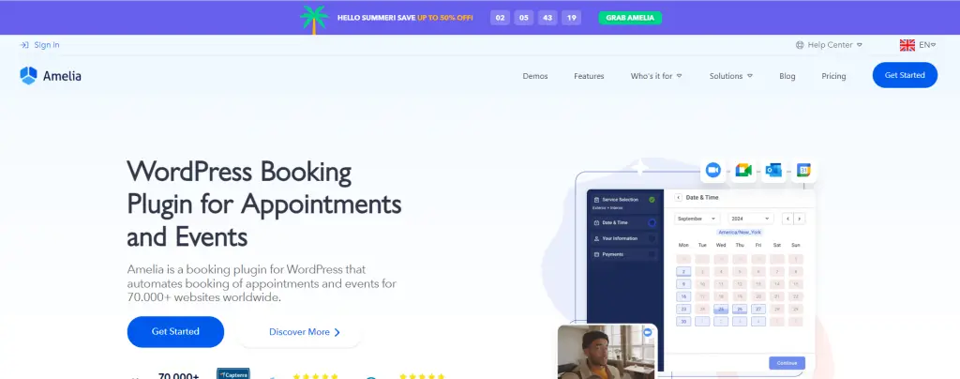Image resolution: width=960 pixels, height=379 pixels.
Task: Click the Sign In arrow icon
Action: (x=24, y=45)
